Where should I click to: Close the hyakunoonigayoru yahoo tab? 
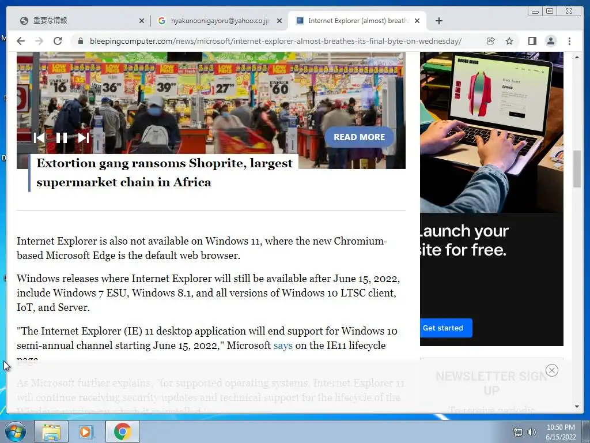279,21
